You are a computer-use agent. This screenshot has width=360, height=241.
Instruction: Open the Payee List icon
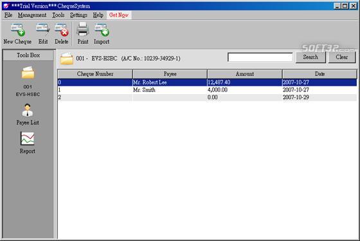click(28, 110)
